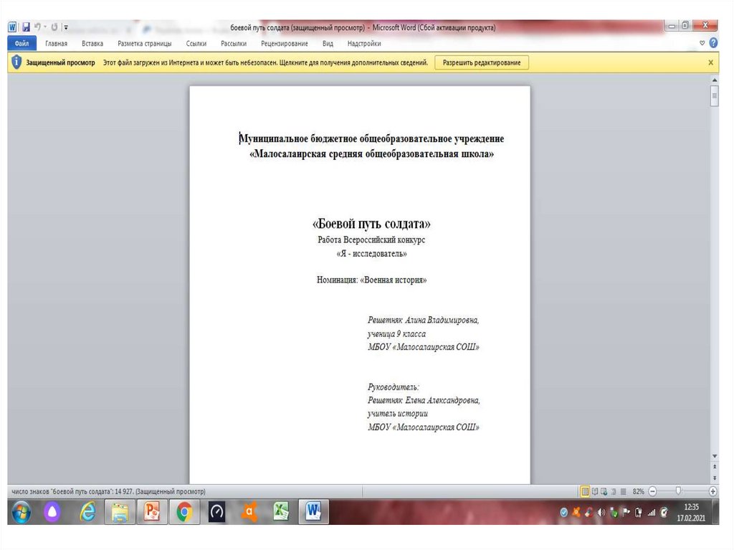
Task: Click the Word Help question mark icon
Action: pos(713,43)
